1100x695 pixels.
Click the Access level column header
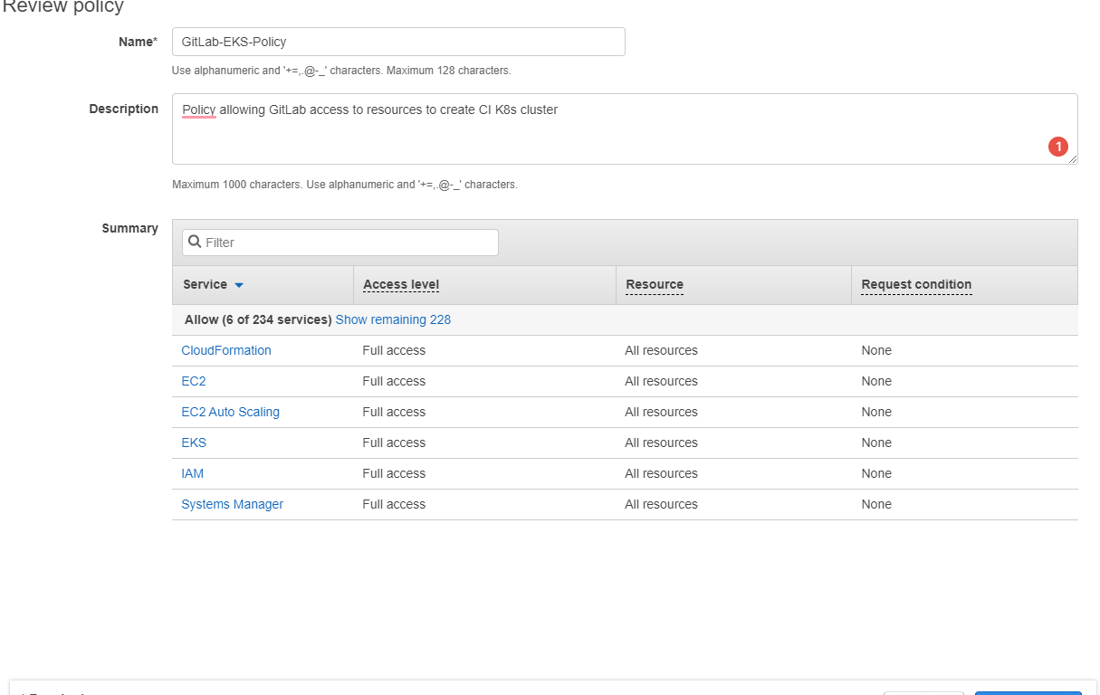[401, 284]
